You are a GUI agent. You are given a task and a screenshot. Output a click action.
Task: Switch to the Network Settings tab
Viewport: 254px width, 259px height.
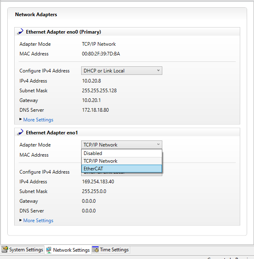68,250
